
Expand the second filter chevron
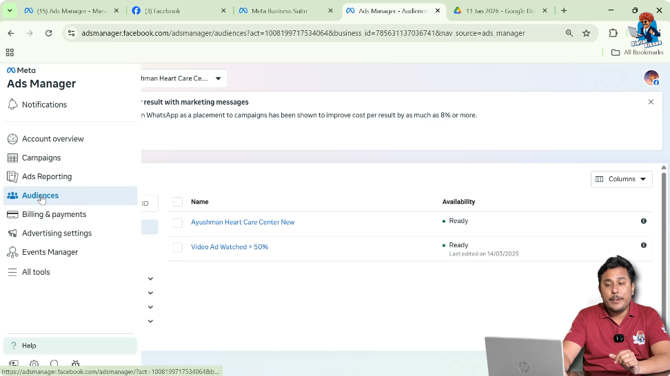(150, 293)
